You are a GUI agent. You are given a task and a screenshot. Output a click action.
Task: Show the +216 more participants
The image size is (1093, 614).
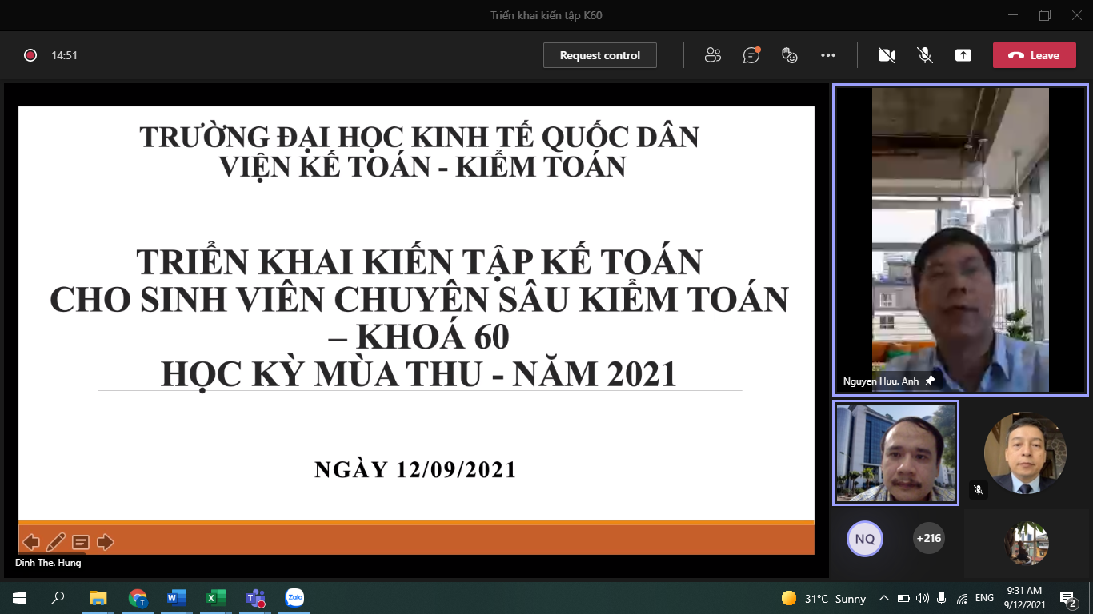click(928, 538)
